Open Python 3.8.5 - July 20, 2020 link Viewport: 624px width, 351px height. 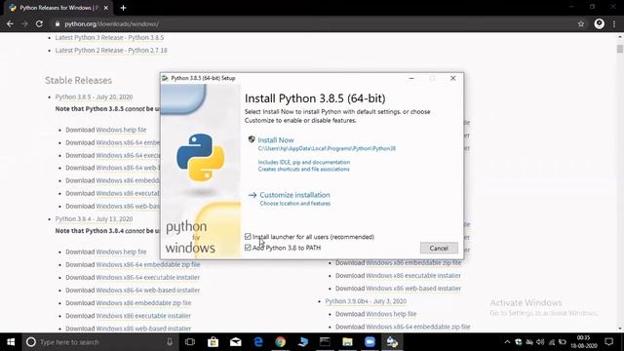coord(94,97)
